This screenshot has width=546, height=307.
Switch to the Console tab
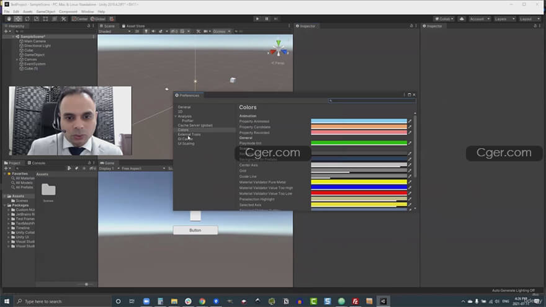37,163
